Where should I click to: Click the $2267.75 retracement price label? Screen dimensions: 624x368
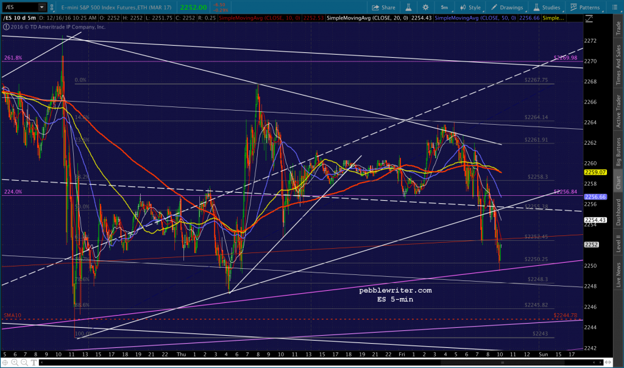click(536, 80)
